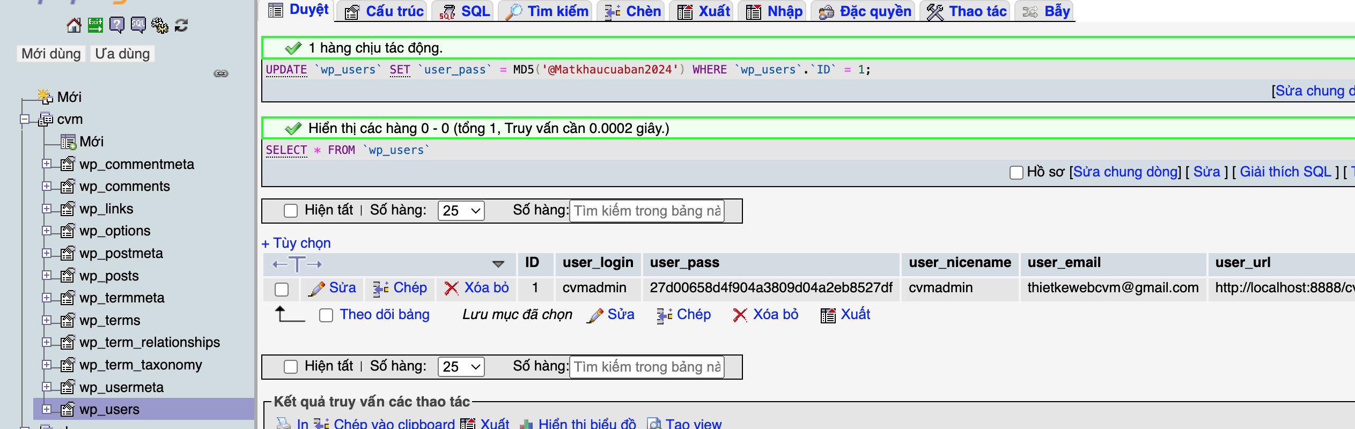Click the link chain icon in sidebar
The image size is (1355, 429).
pyautogui.click(x=221, y=73)
